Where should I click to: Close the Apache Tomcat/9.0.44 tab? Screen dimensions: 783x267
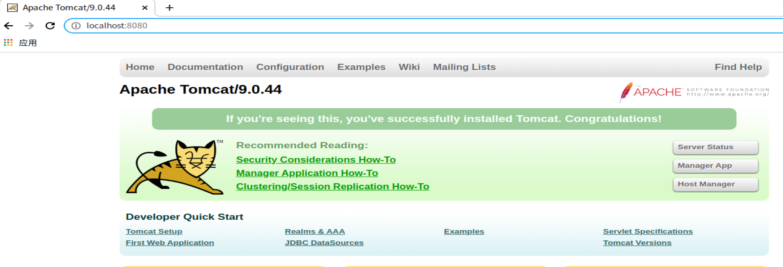pos(145,8)
